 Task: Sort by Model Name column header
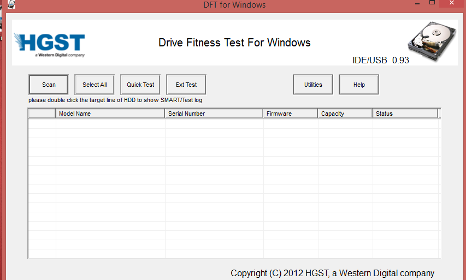pos(110,114)
